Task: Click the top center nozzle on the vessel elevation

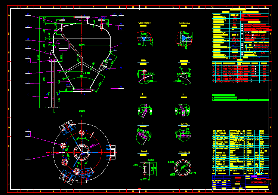Action: tap(83, 21)
